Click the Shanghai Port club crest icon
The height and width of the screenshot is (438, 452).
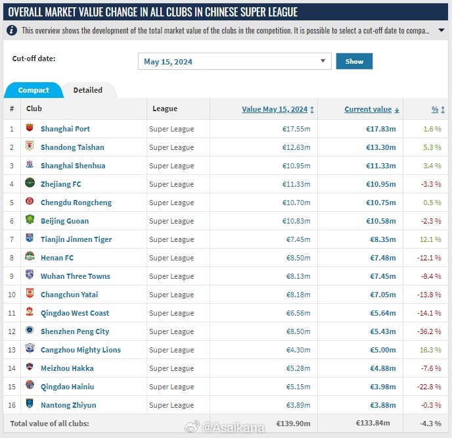pos(29,128)
